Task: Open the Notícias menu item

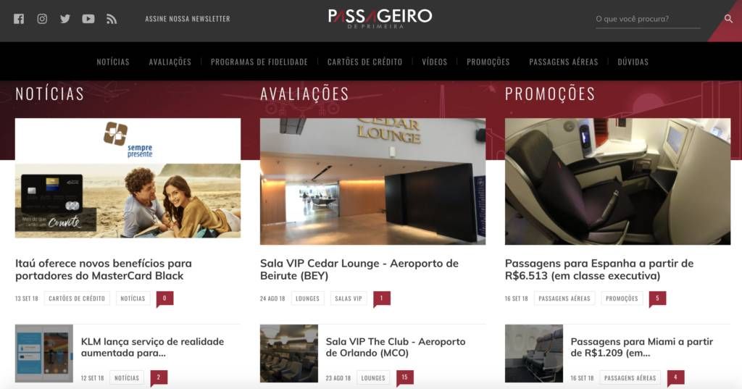Action: point(113,62)
